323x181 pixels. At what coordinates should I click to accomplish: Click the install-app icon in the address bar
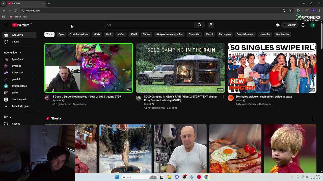(284, 11)
